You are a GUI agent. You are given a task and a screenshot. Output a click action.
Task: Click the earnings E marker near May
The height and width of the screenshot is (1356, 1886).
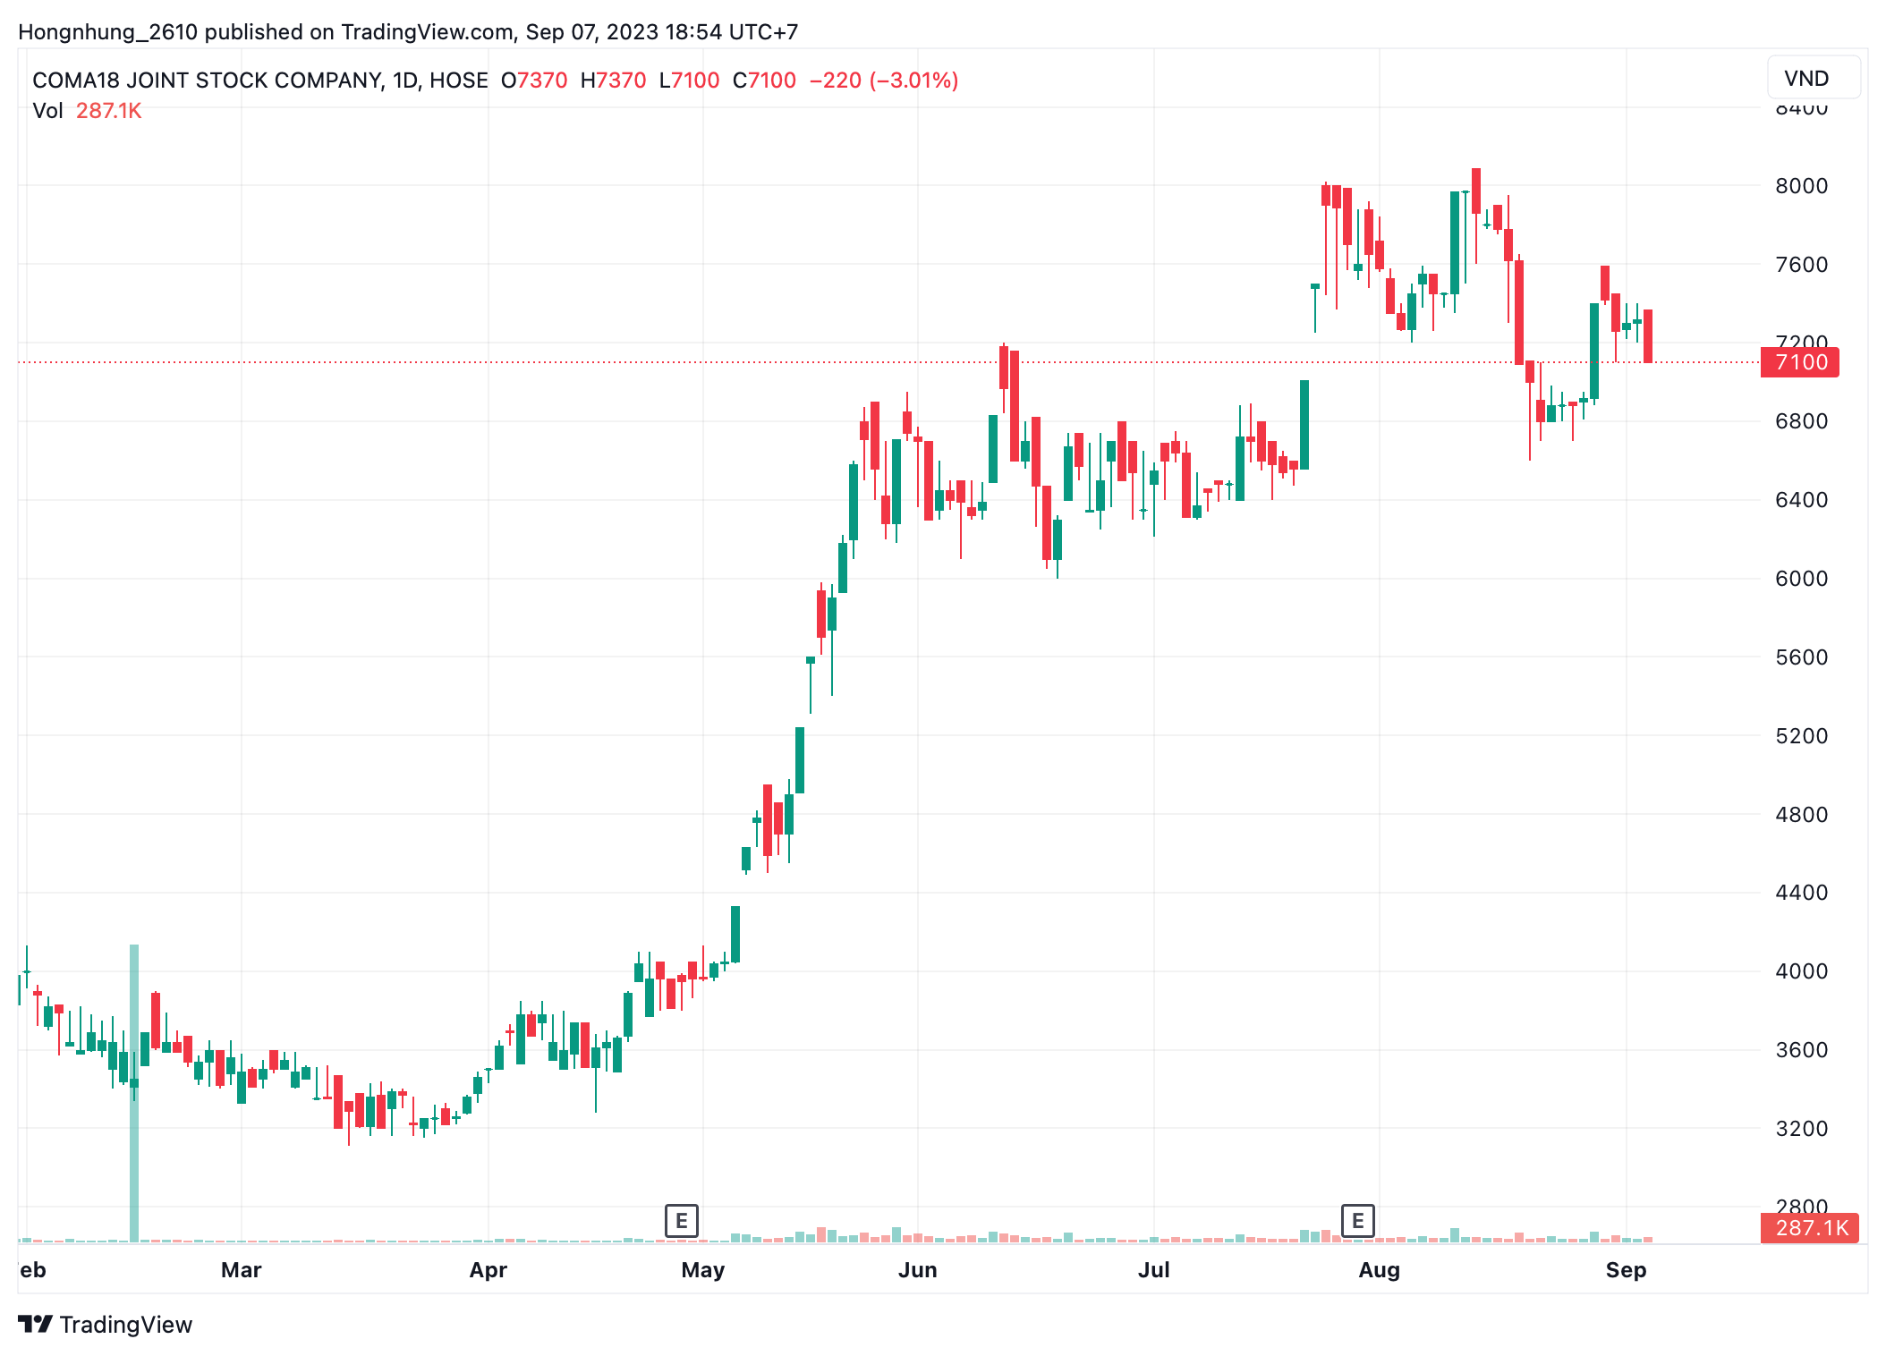click(681, 1220)
